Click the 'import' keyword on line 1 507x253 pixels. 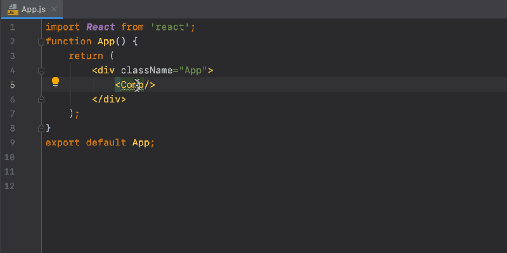point(63,27)
